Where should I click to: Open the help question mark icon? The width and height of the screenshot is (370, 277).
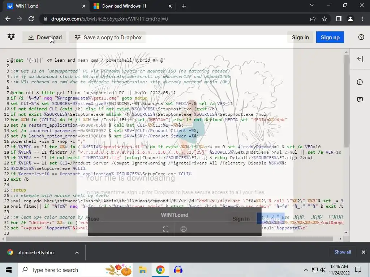click(361, 37)
